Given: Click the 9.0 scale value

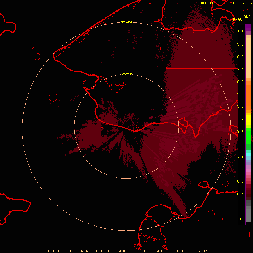Looking at the screenshot, I should point(240,44).
